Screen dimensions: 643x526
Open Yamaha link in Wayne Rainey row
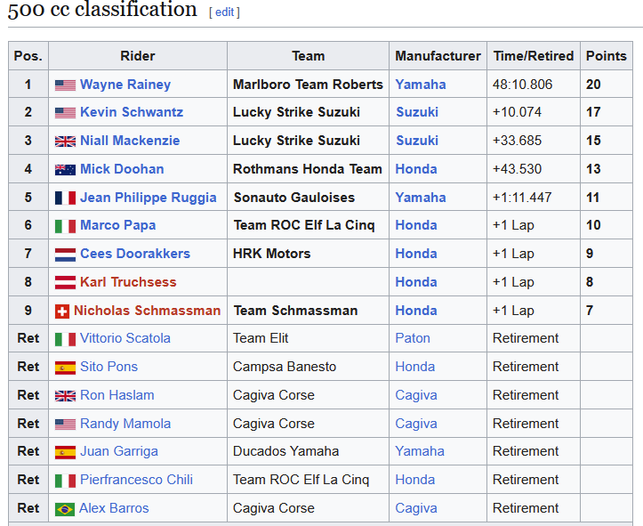tap(421, 85)
